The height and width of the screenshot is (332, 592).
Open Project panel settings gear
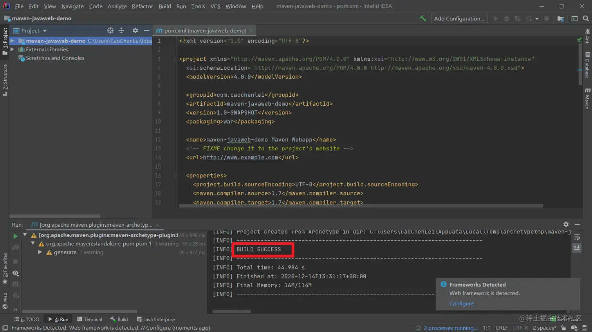pos(135,31)
